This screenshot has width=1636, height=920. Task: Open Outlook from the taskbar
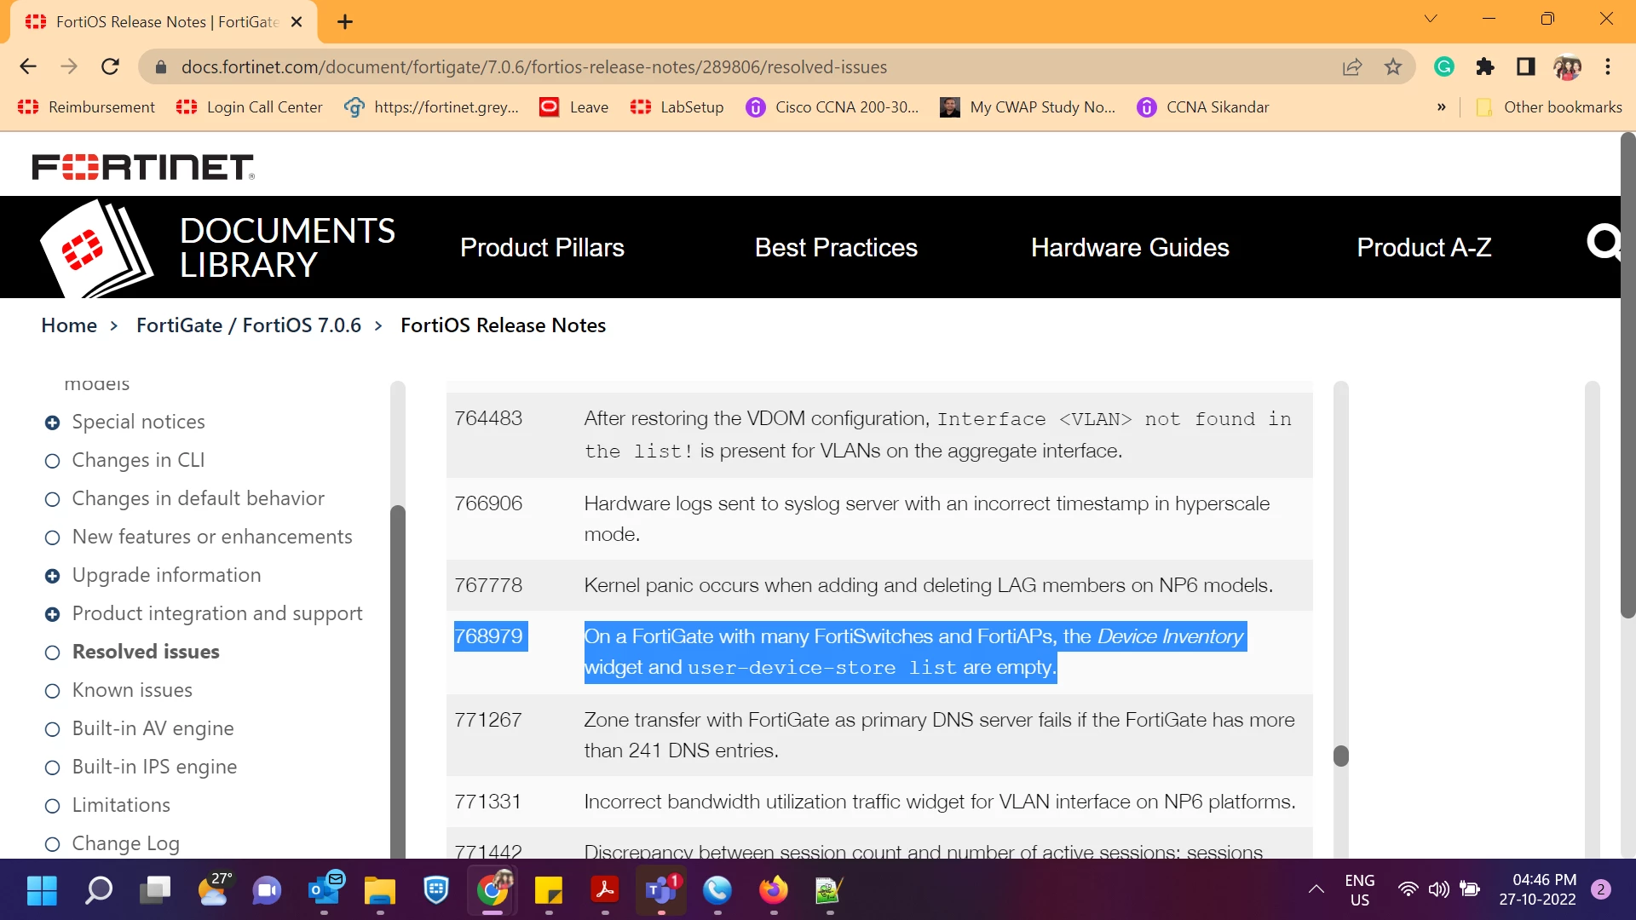(x=325, y=890)
